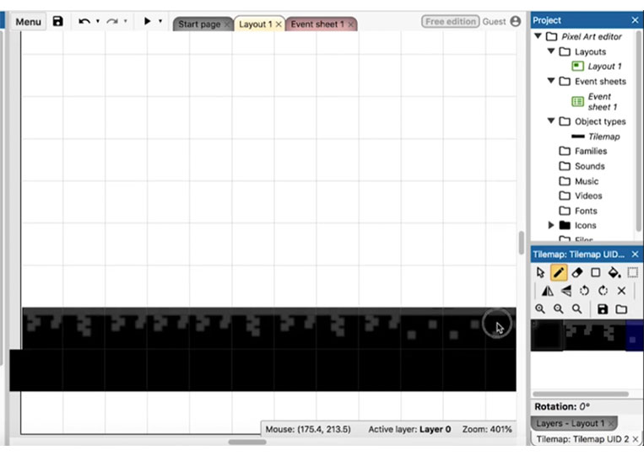
Task: Open the preview options dropdown arrow
Action: point(160,21)
